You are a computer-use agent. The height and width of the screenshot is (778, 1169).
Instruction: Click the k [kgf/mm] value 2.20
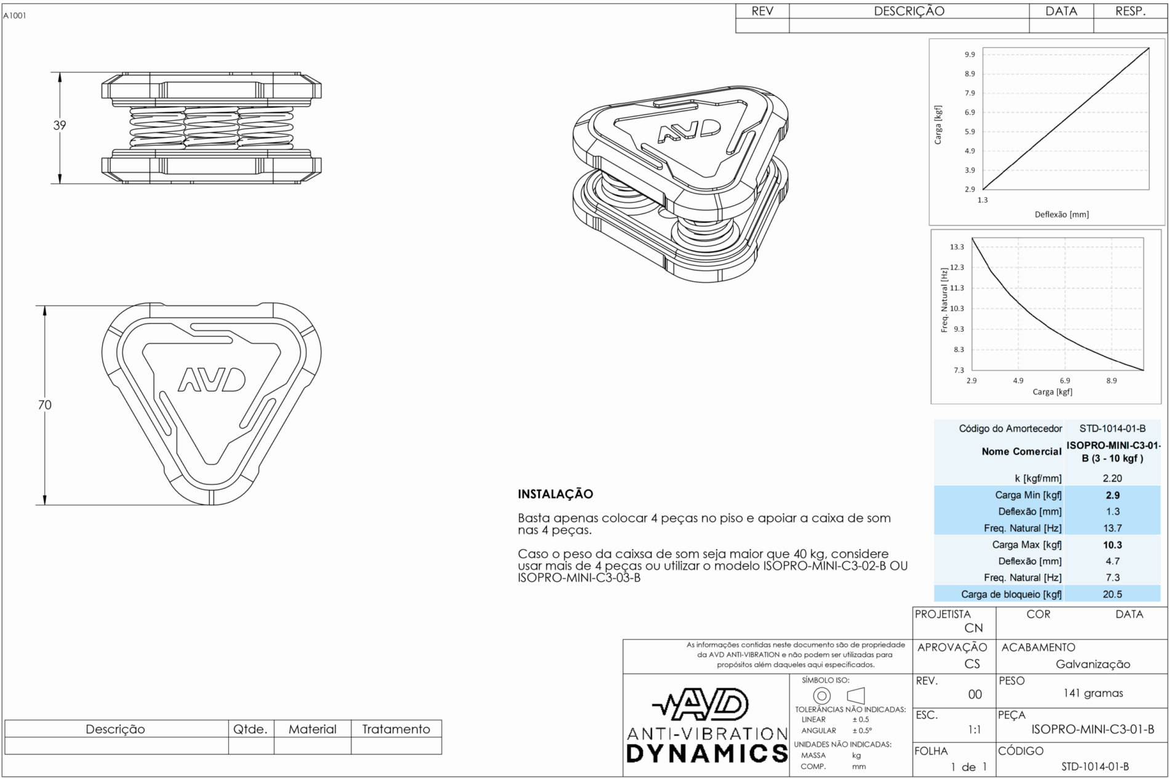pos(1112,478)
